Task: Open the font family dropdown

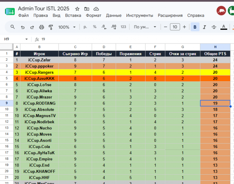Action: [x=145, y=27]
